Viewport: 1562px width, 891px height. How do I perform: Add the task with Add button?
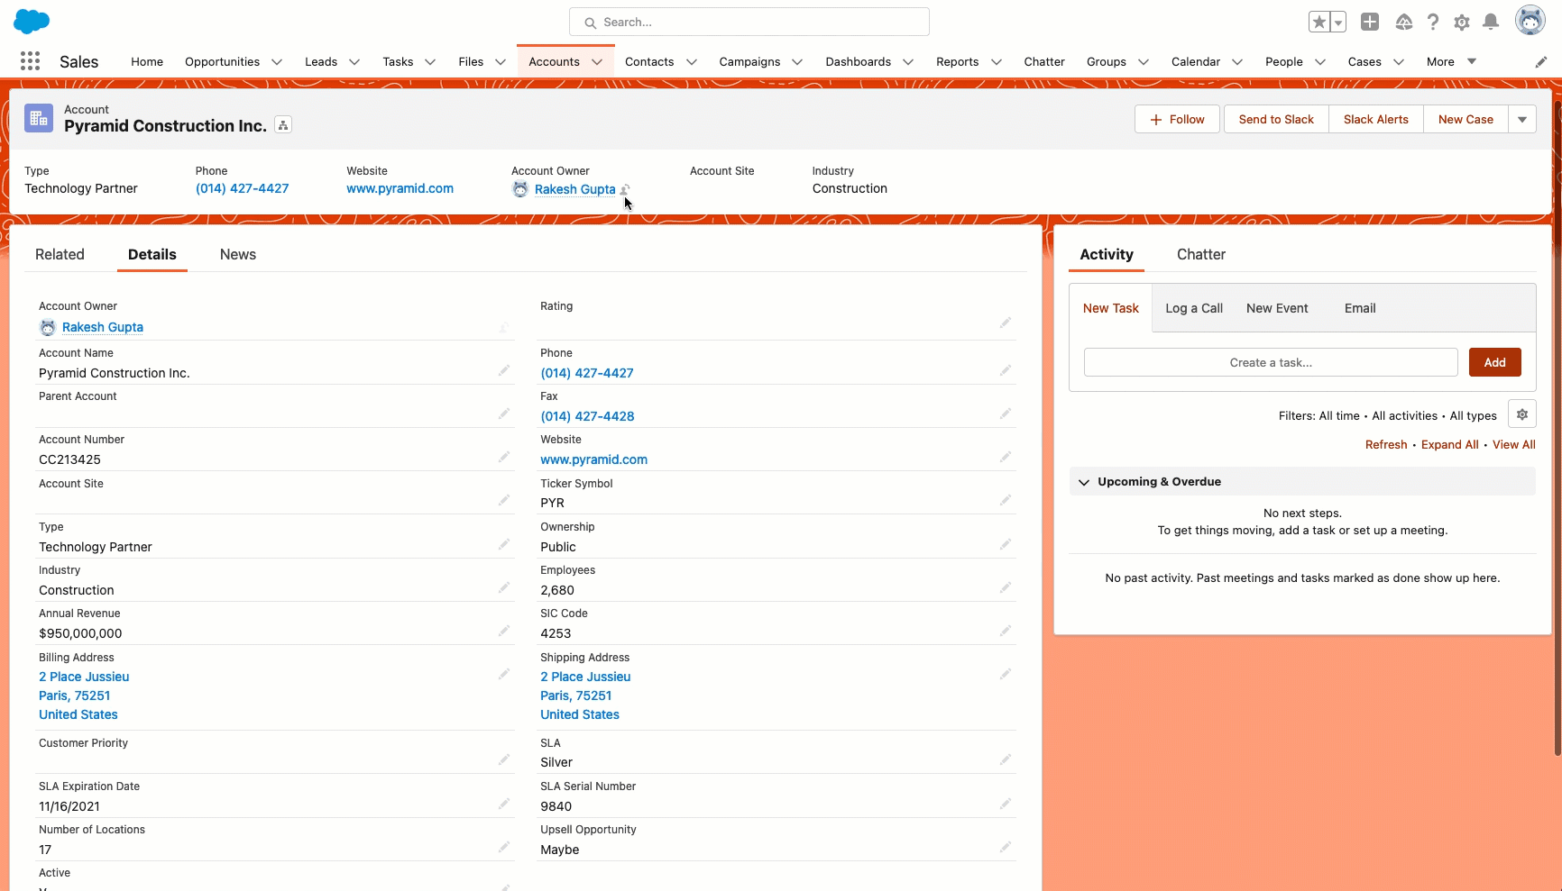click(x=1495, y=362)
